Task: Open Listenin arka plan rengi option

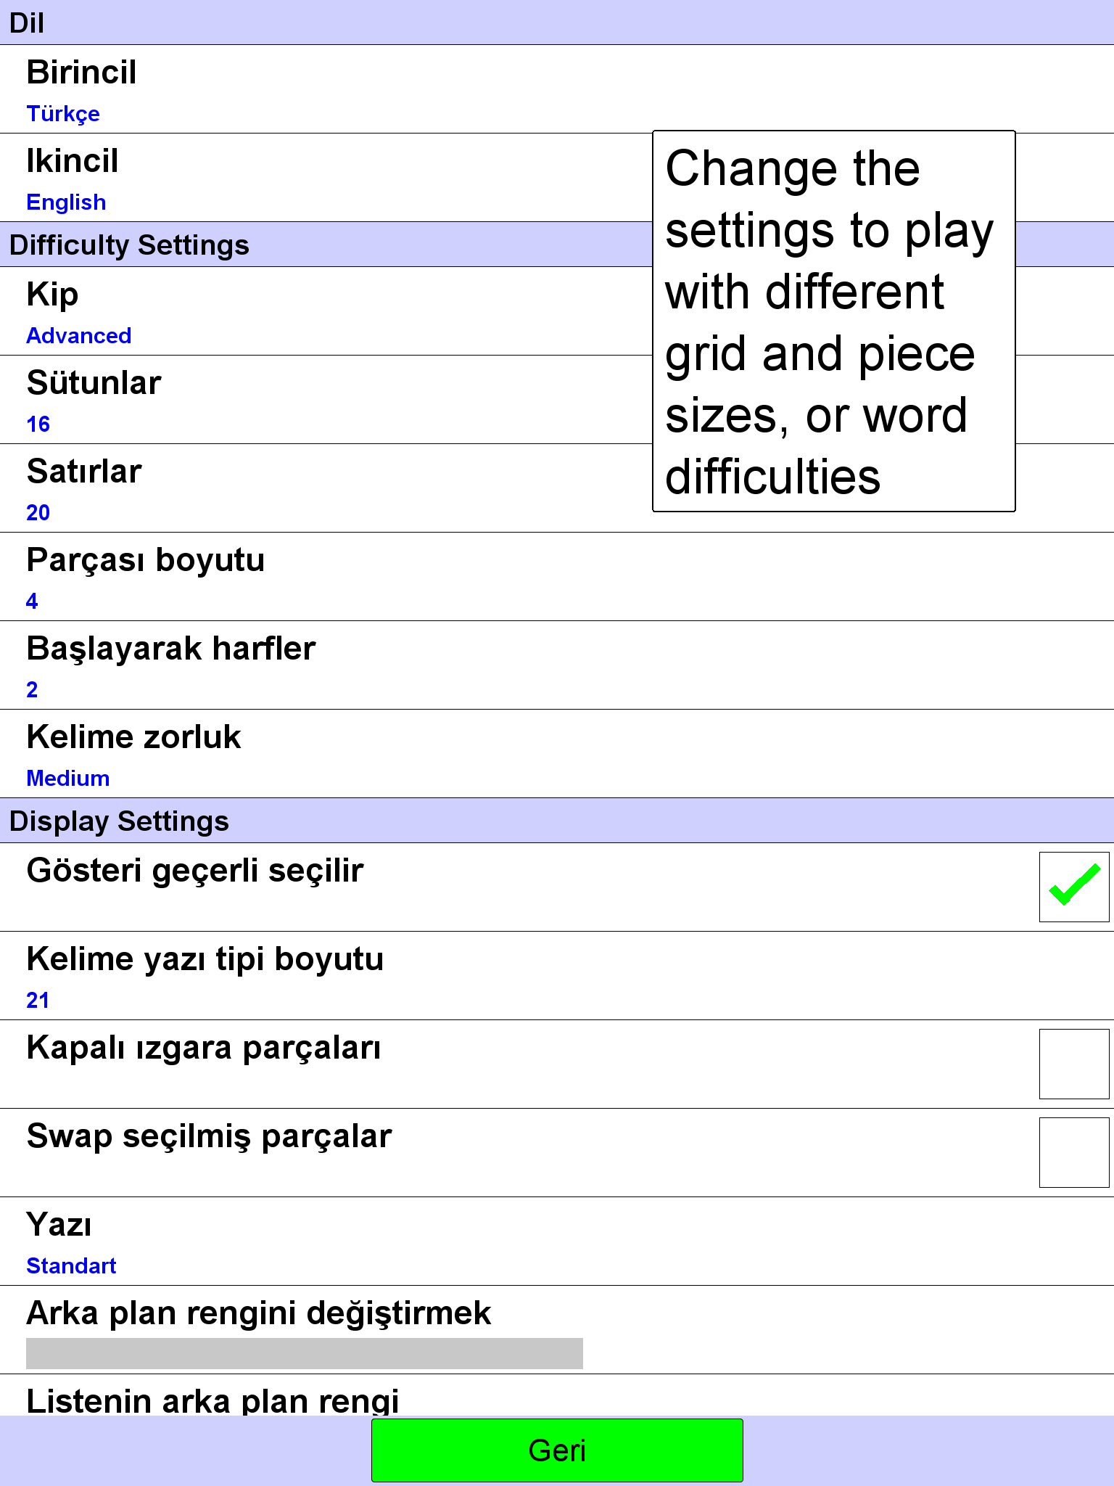Action: [x=557, y=1395]
